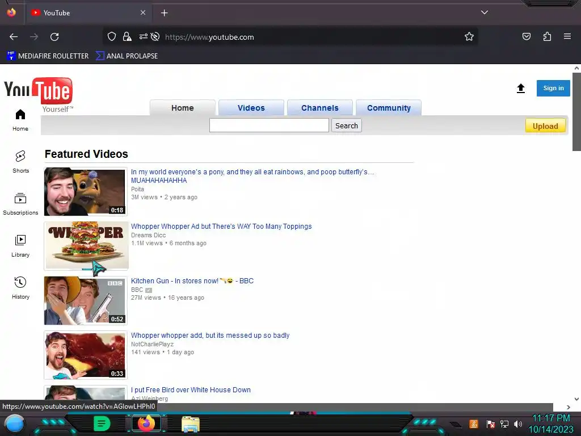Close the YouTube tab
This screenshot has width=581, height=436.
pyautogui.click(x=143, y=12)
